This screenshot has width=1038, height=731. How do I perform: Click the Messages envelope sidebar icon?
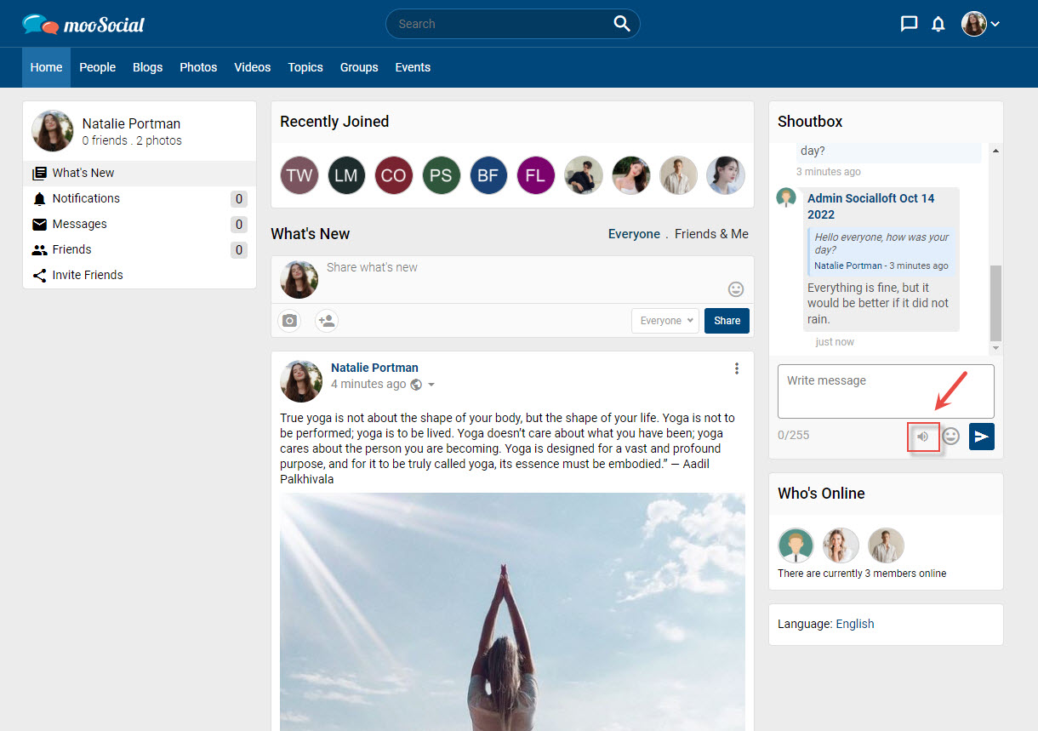click(x=39, y=225)
